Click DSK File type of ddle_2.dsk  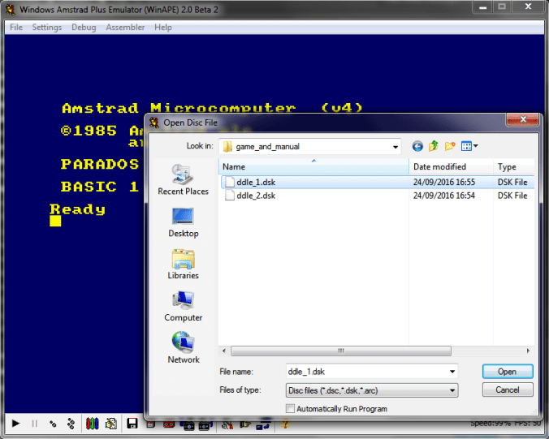coord(512,196)
